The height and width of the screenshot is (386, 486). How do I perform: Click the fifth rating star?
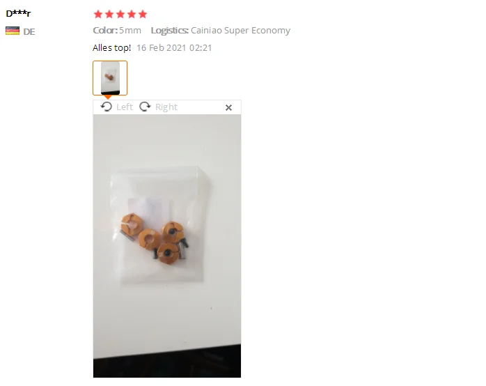tap(143, 14)
